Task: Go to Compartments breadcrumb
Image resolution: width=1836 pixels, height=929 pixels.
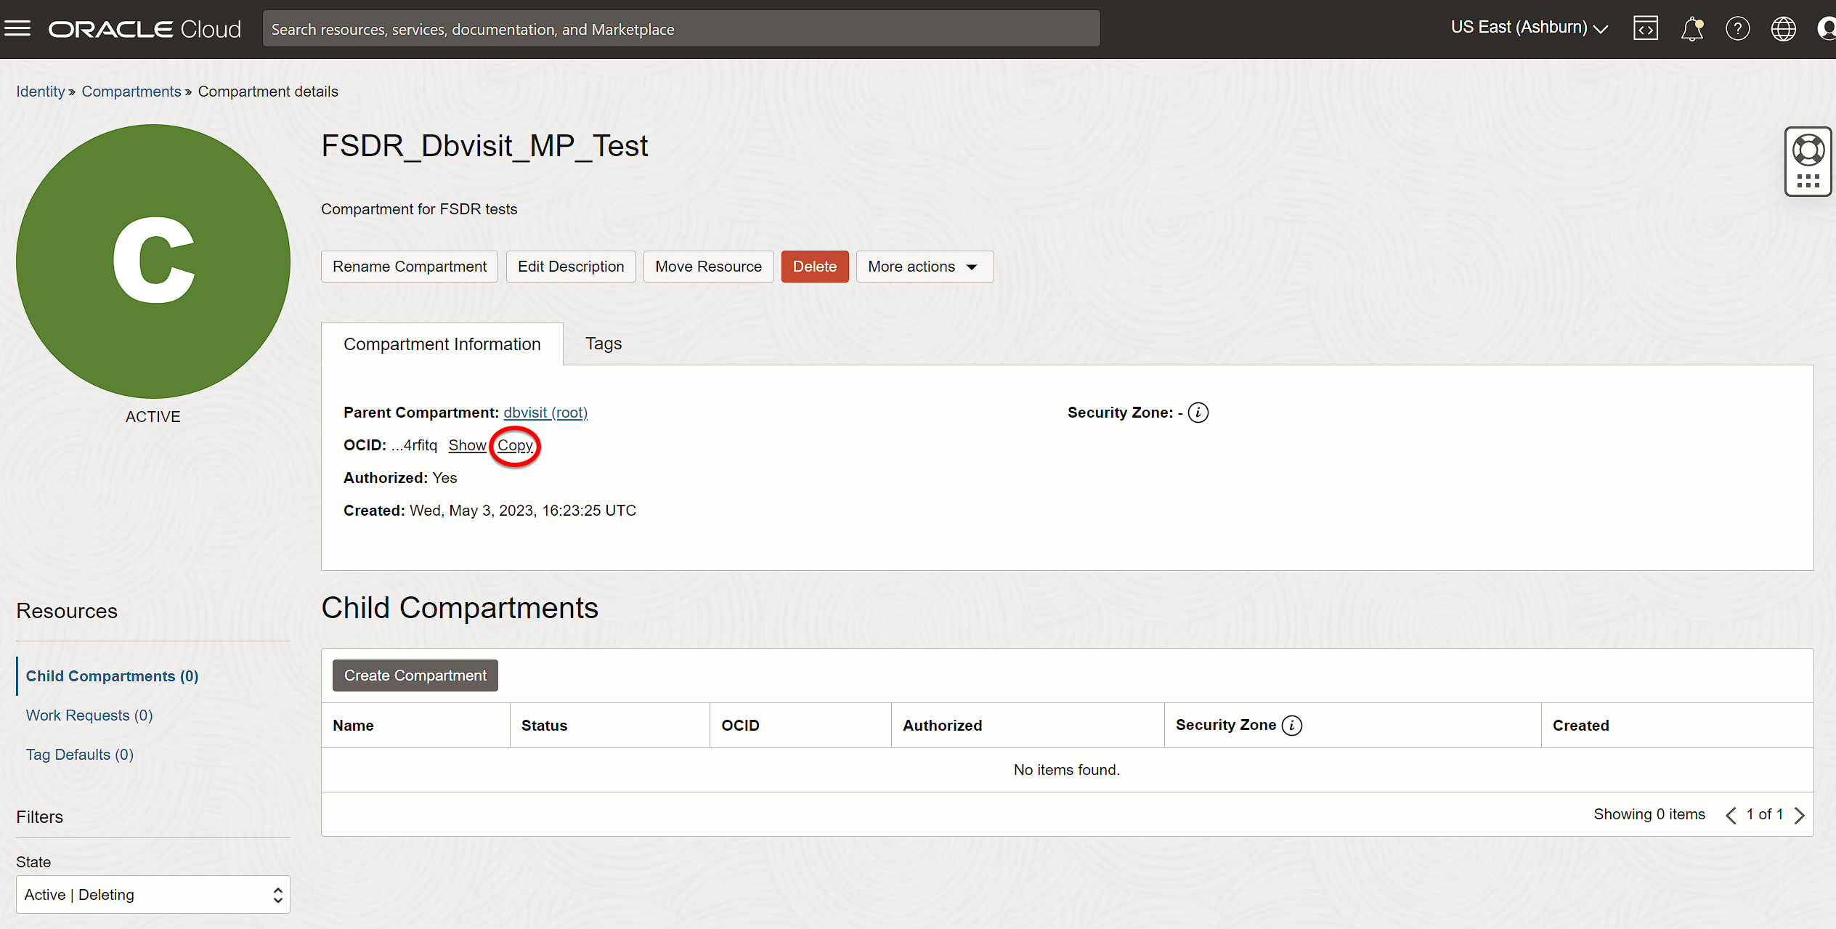Action: tap(131, 92)
